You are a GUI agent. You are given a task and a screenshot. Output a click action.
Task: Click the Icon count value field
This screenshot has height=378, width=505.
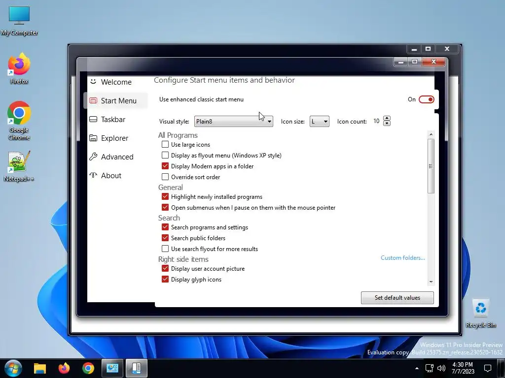376,121
